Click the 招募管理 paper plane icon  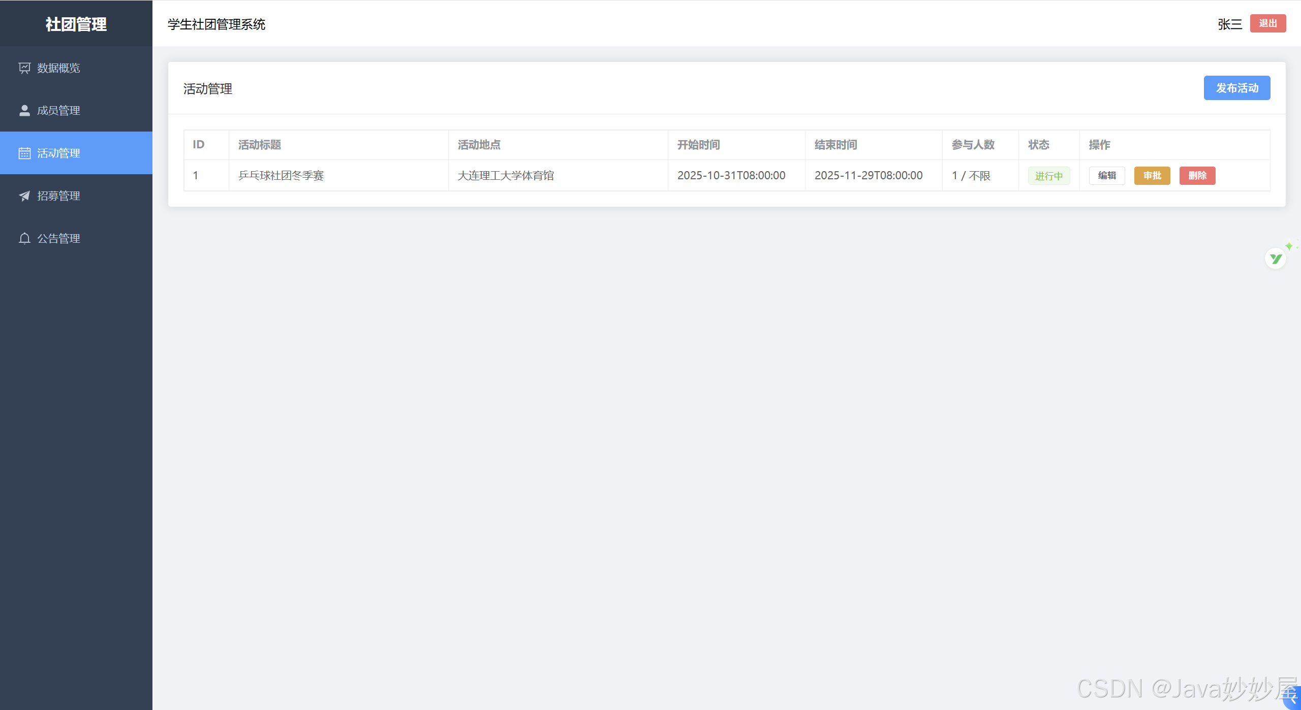click(x=24, y=196)
